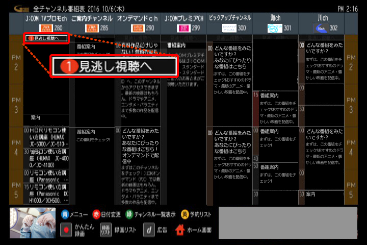Select the channel 280 logo icon
This screenshot has height=245, width=367.
click(x=46, y=28)
